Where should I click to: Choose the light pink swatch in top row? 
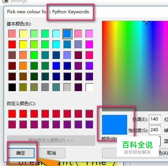tap(78, 34)
